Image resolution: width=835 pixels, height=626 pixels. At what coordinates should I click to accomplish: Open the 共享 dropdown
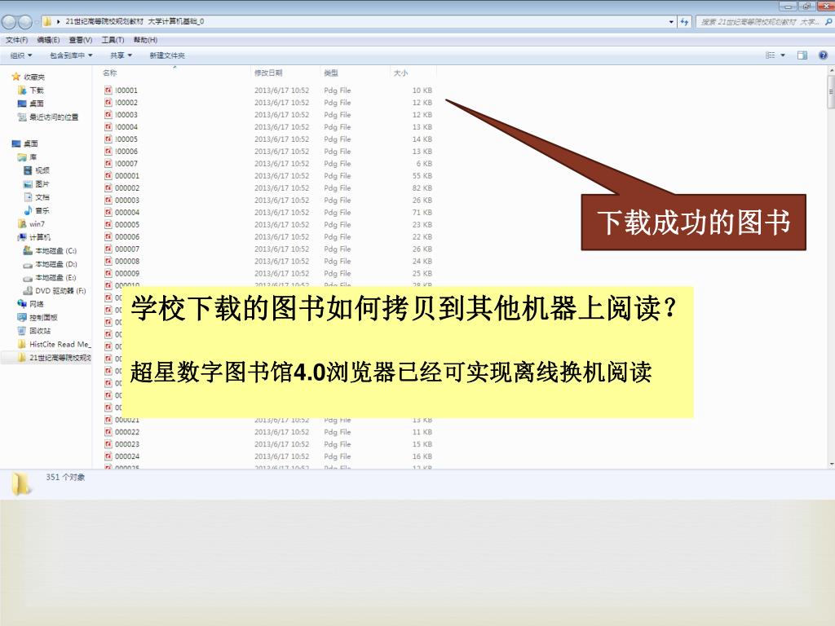(121, 55)
